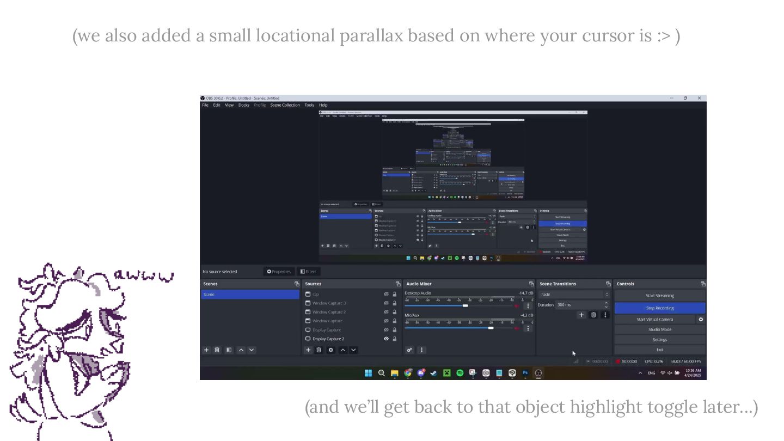
Task: Open the View menu
Action: tap(229, 105)
